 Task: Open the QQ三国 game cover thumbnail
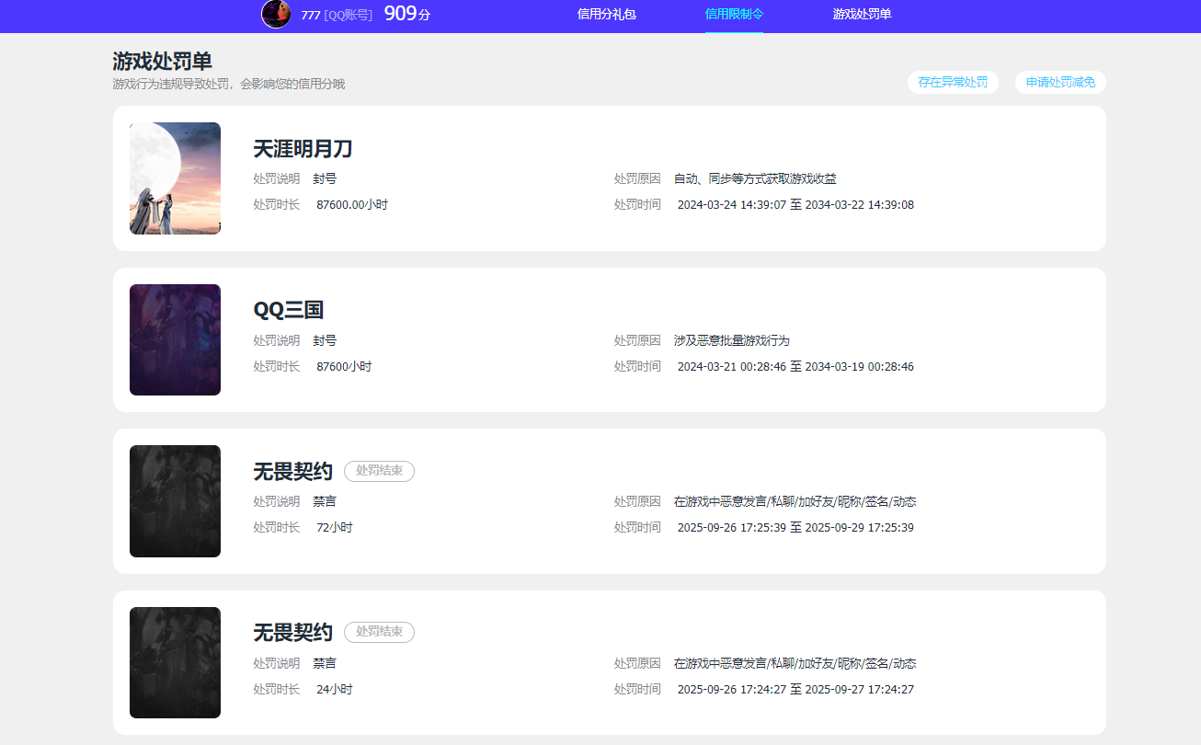click(x=175, y=339)
